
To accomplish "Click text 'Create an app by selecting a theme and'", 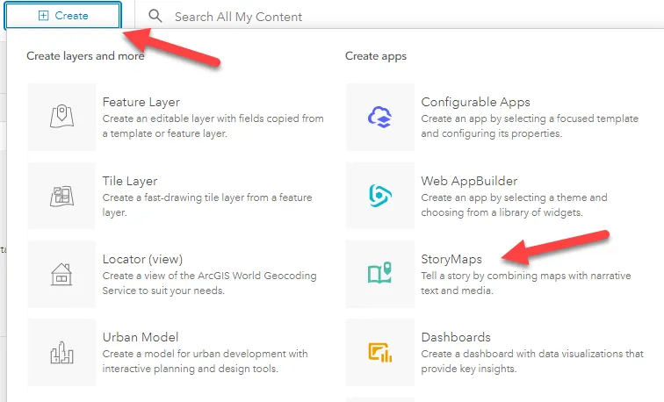I will [514, 197].
